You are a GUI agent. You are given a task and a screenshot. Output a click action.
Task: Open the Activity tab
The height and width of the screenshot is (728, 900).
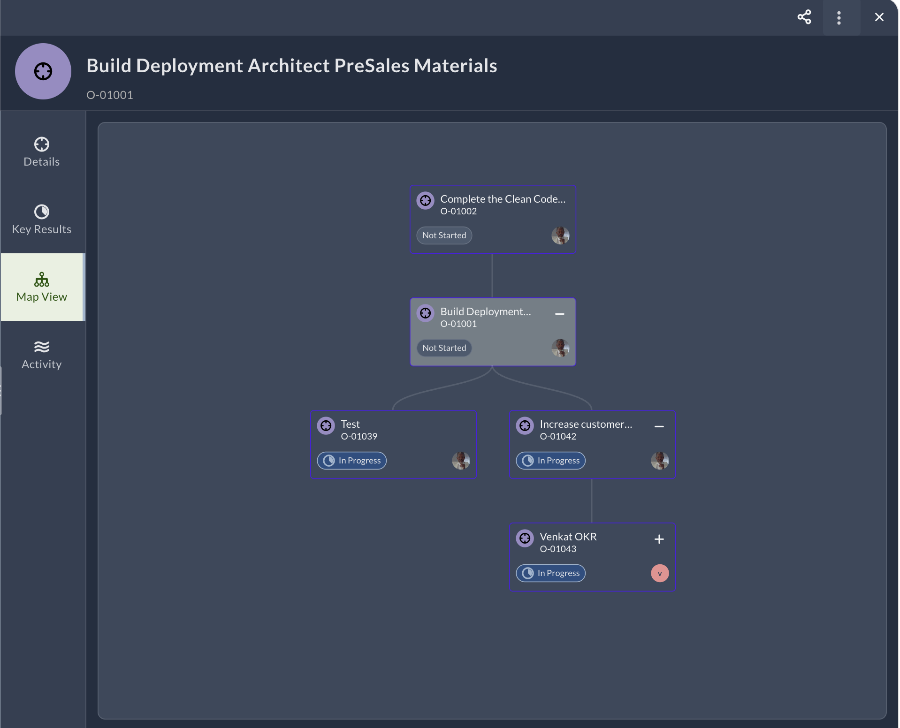point(42,355)
